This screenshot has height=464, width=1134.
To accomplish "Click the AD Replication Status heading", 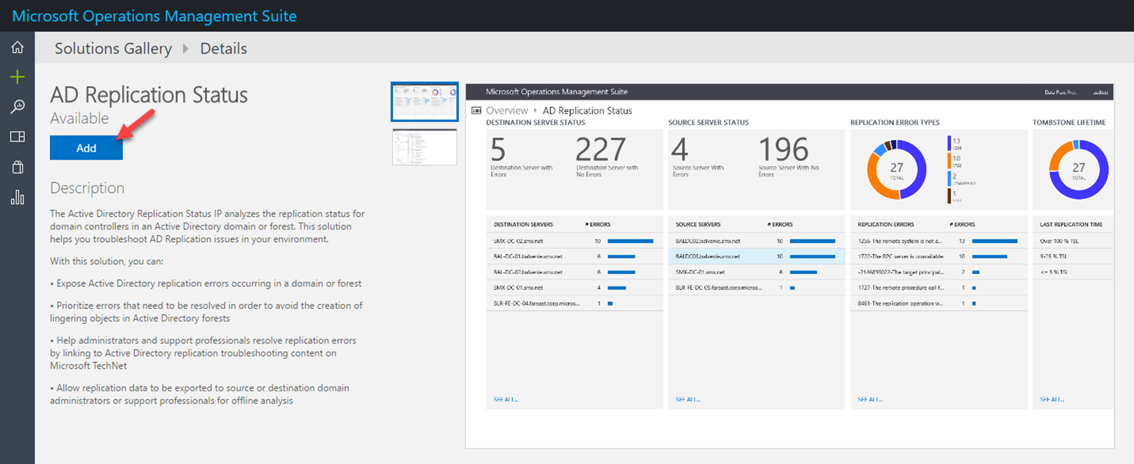I will click(x=149, y=95).
